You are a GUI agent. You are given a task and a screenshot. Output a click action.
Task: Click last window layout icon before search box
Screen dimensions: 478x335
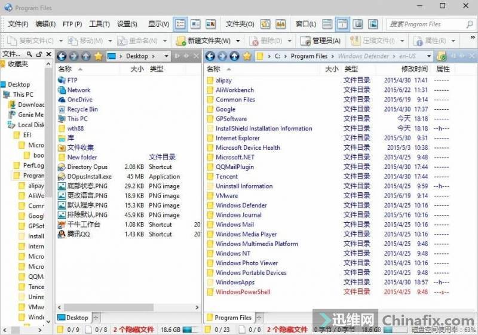[373, 24]
